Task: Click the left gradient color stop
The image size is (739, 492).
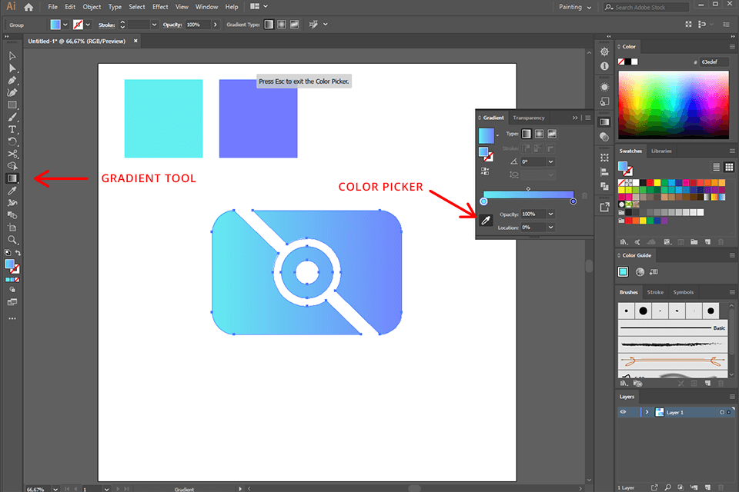Action: click(483, 201)
